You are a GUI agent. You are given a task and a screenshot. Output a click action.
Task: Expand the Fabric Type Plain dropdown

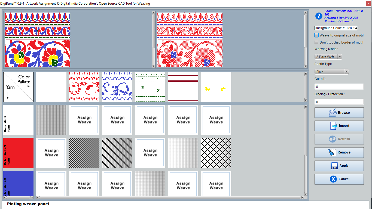click(331, 72)
